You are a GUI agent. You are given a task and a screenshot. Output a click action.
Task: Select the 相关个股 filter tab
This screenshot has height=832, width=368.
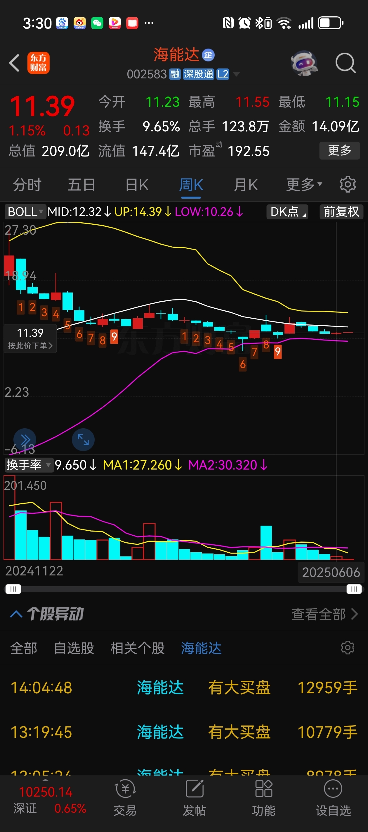tap(137, 648)
